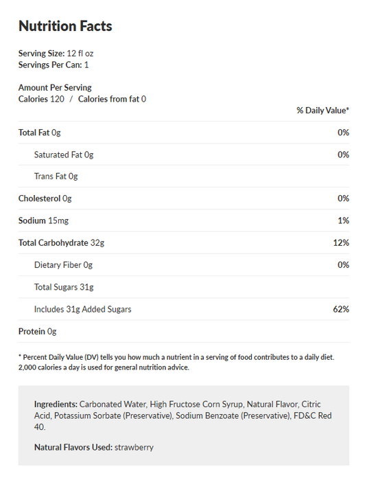
Task: Select the Cholesterol 0g row
Action: coord(184,198)
